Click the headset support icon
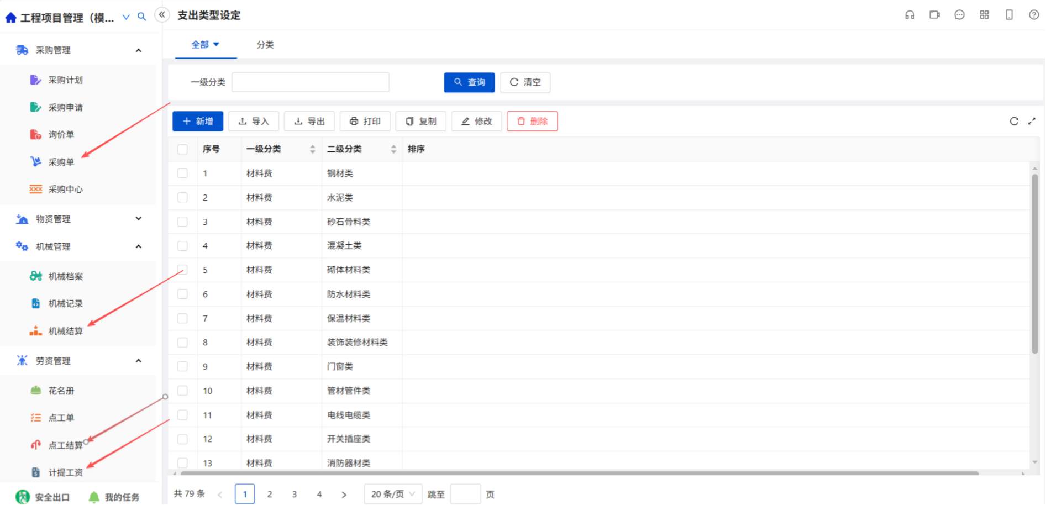1046x505 pixels. 910,15
